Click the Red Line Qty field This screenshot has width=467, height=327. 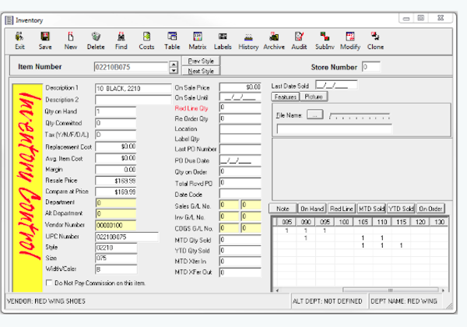(241, 107)
